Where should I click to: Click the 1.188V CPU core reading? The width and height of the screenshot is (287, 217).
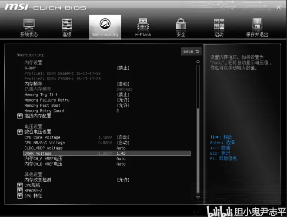105,137
